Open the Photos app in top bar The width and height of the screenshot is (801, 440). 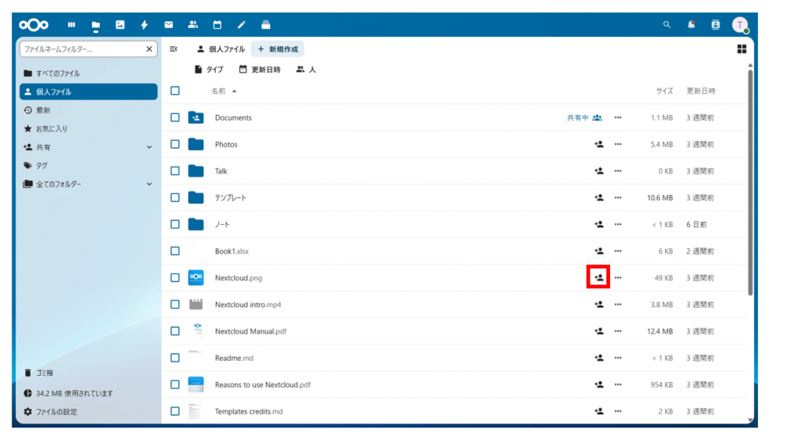coord(120,25)
